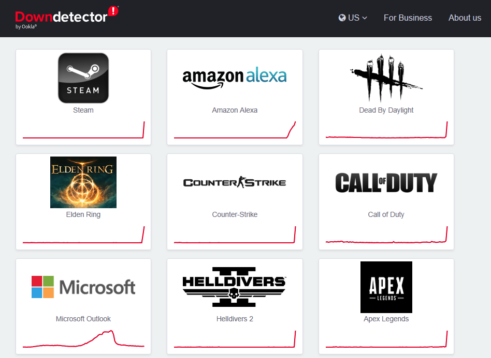
Task: Click the Helldivers 2 logo
Action: pyautogui.click(x=235, y=287)
